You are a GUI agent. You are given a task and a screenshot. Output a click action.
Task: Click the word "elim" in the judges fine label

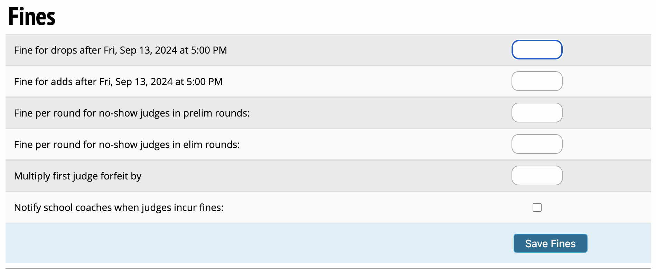point(193,145)
